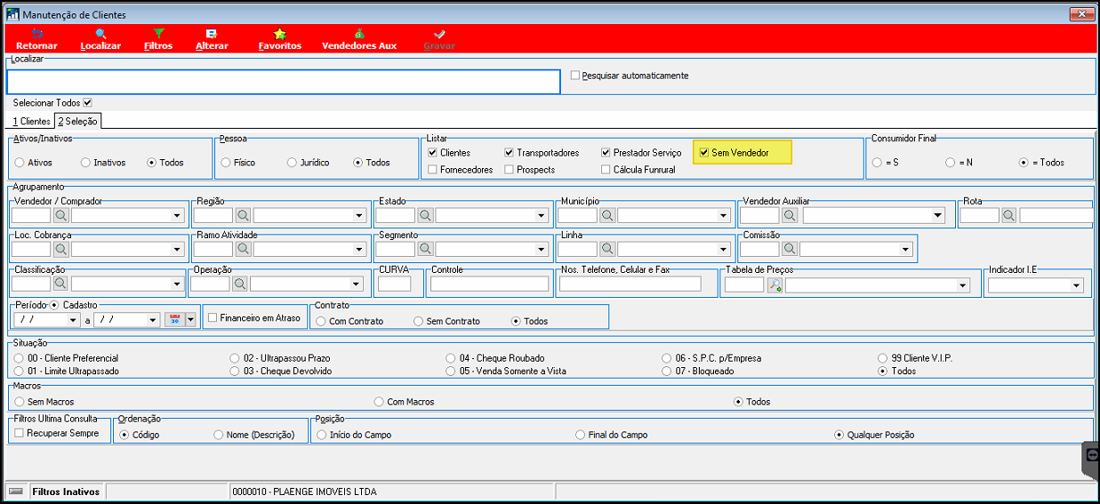Open the Localizar search tool

(100, 39)
